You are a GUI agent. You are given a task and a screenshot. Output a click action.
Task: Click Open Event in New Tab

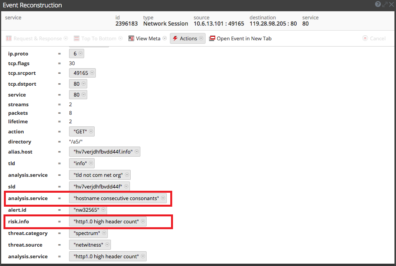pos(244,39)
